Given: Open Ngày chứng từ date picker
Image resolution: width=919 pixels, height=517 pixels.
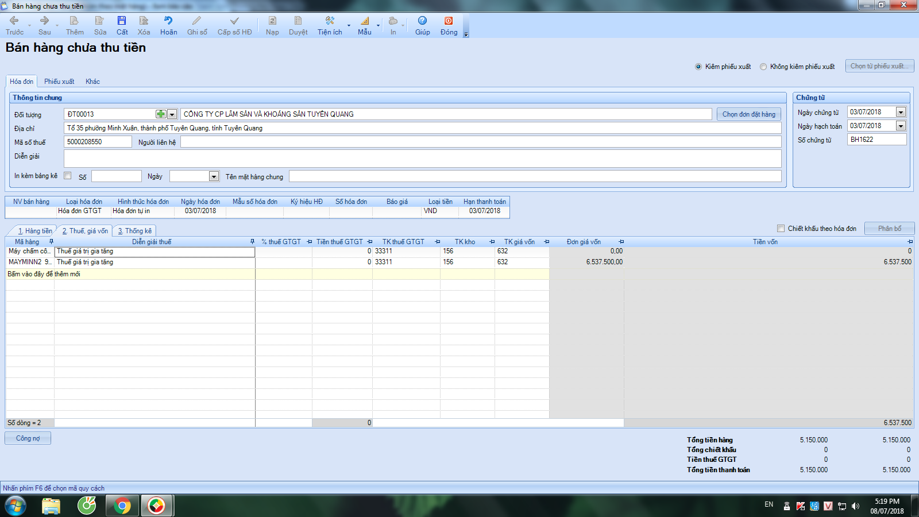Looking at the screenshot, I should [x=901, y=112].
